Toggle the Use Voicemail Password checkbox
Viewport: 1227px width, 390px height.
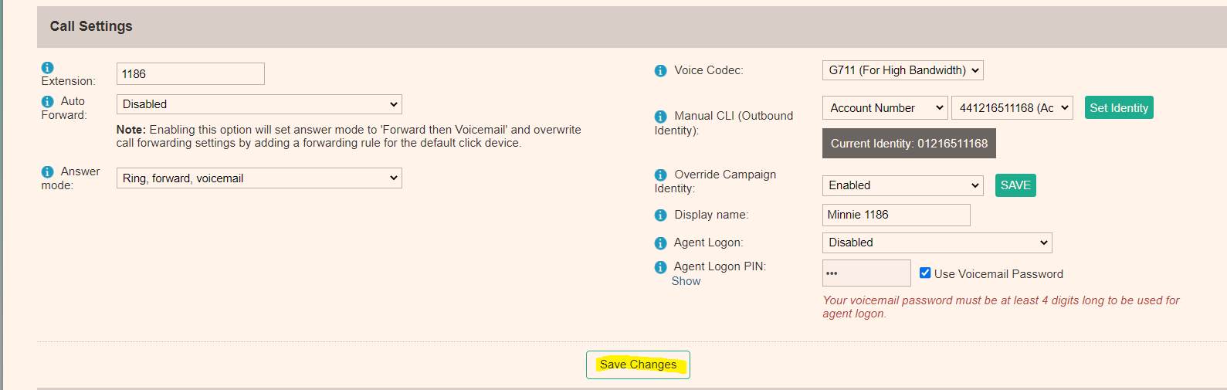point(925,273)
